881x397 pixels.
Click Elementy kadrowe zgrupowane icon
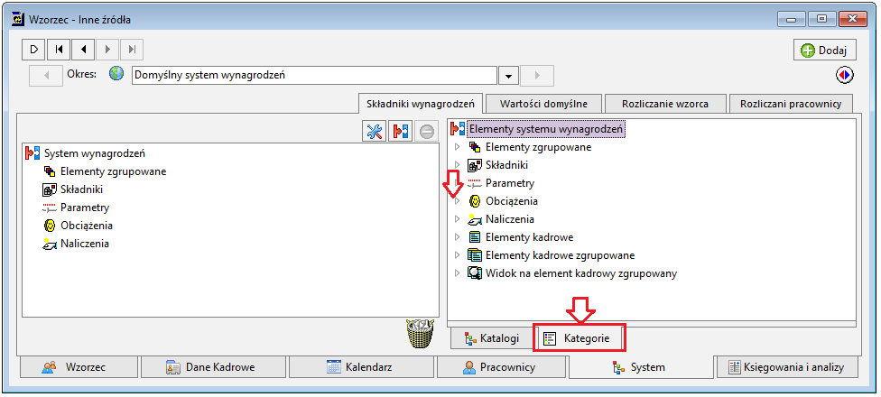[475, 255]
